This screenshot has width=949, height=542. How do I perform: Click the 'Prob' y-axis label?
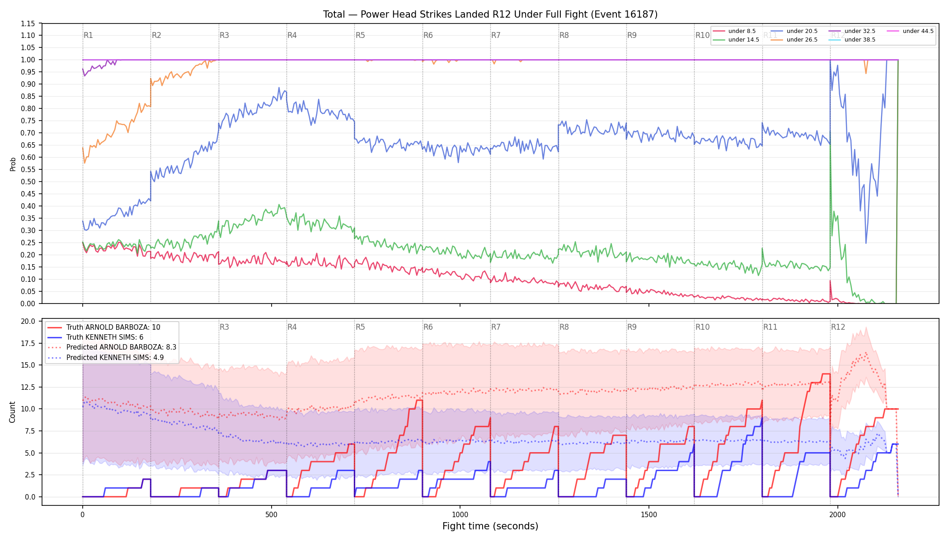13,164
